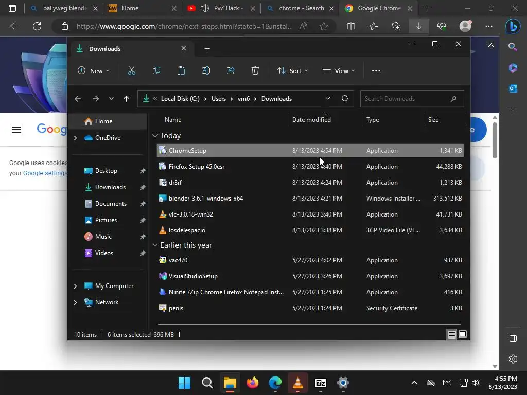The width and height of the screenshot is (527, 395).
Task: Click the Cut icon in Explorer toolbar
Action: (x=131, y=70)
